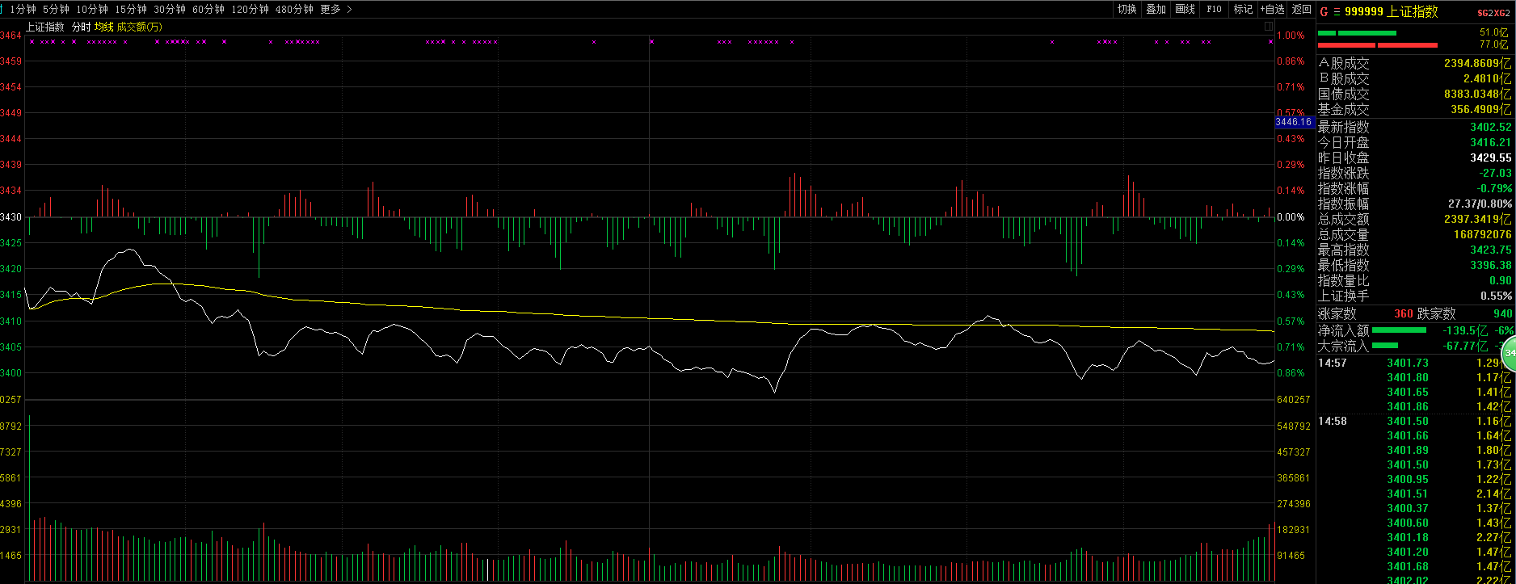This screenshot has height=584, width=1516.
Task: Click the 涨家数 count 360
Action: point(1404,313)
